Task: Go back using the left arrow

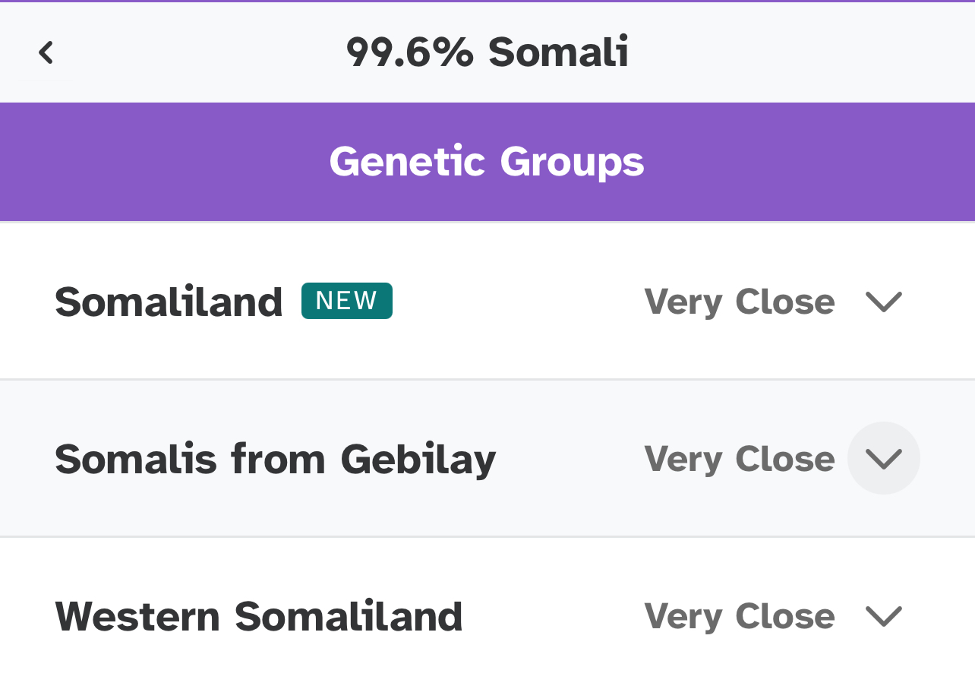Action: (x=46, y=52)
